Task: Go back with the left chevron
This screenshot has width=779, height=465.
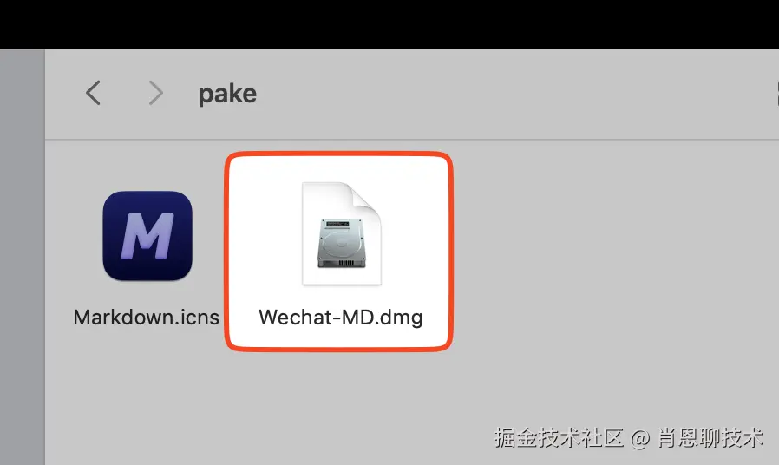Action: coord(93,93)
